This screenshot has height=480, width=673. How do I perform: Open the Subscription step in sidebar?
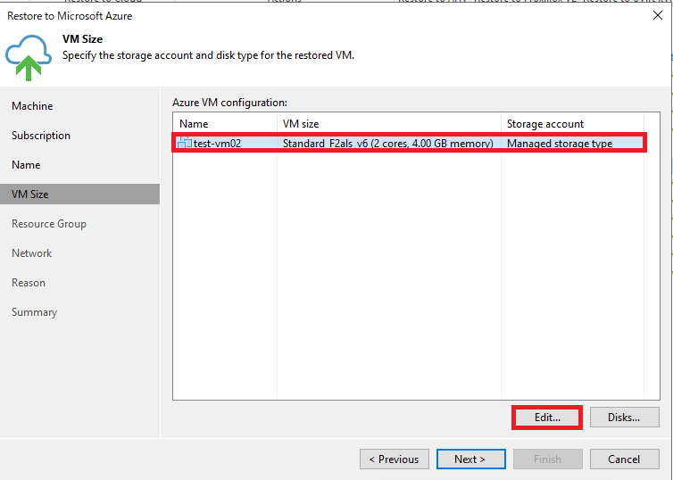41,136
